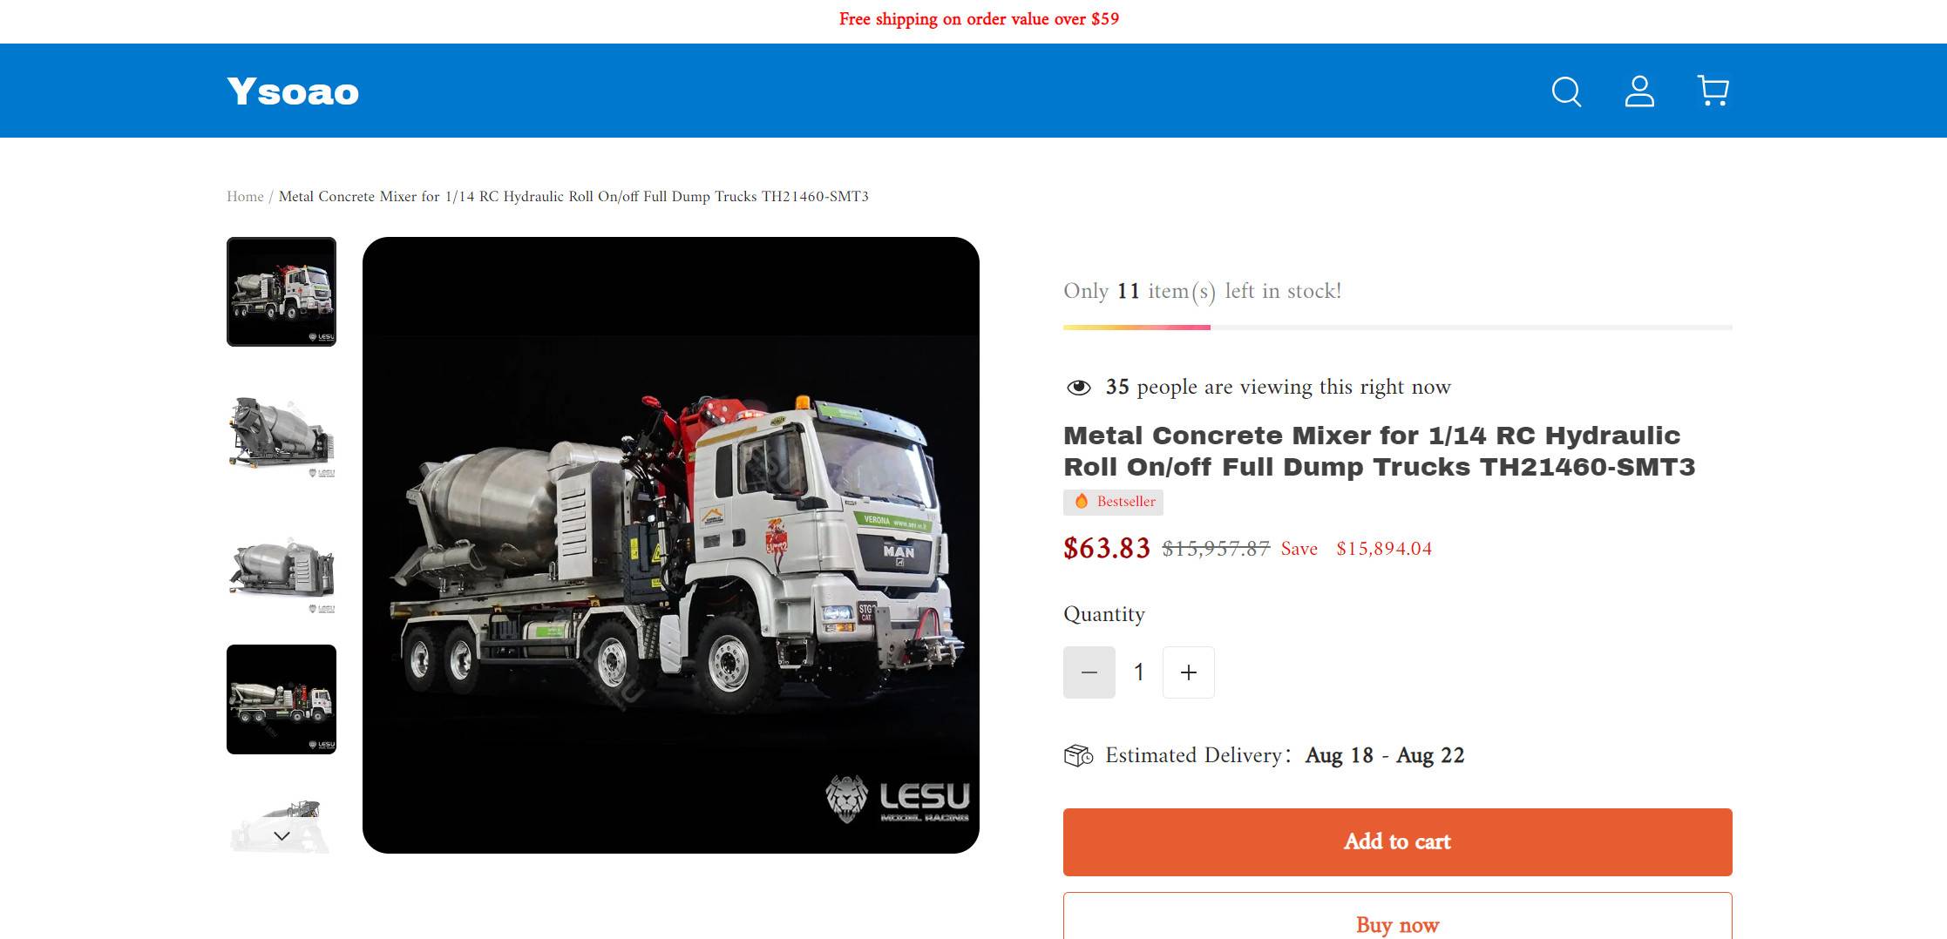1947x939 pixels.
Task: Click the delivery package icon
Action: click(1079, 755)
